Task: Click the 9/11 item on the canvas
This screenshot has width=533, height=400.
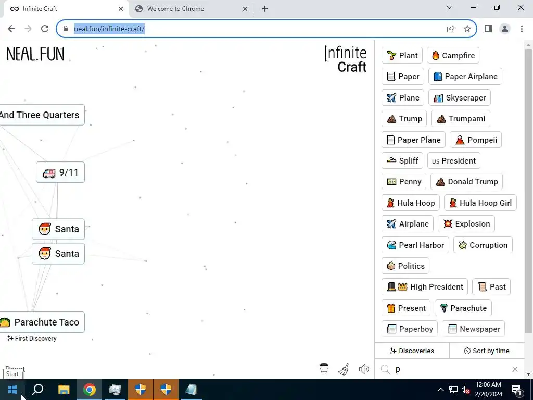Action: [60, 172]
